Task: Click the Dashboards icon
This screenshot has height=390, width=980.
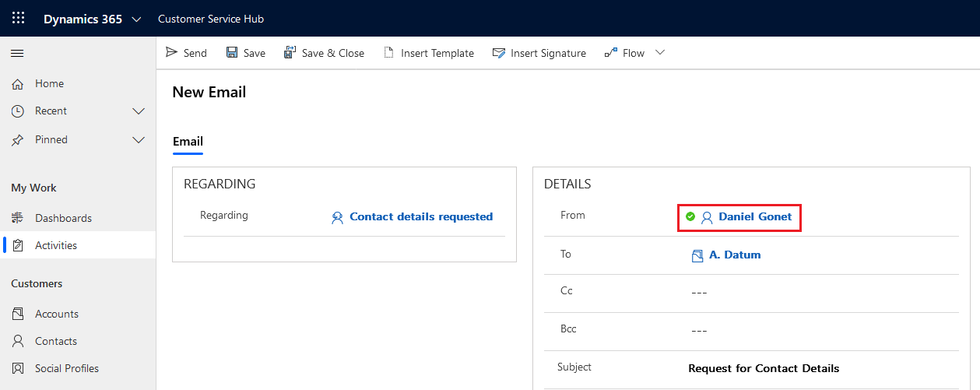Action: [17, 218]
